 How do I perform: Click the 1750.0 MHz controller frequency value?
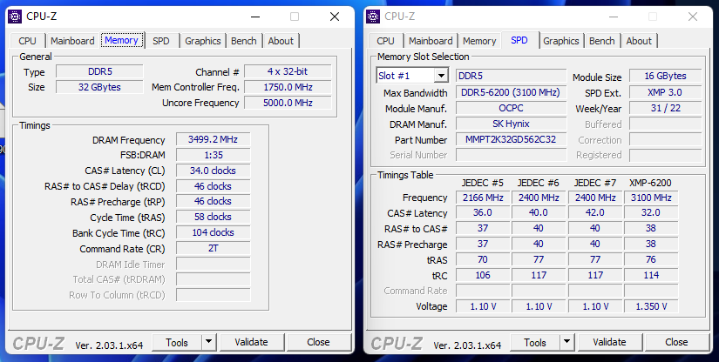pyautogui.click(x=288, y=87)
